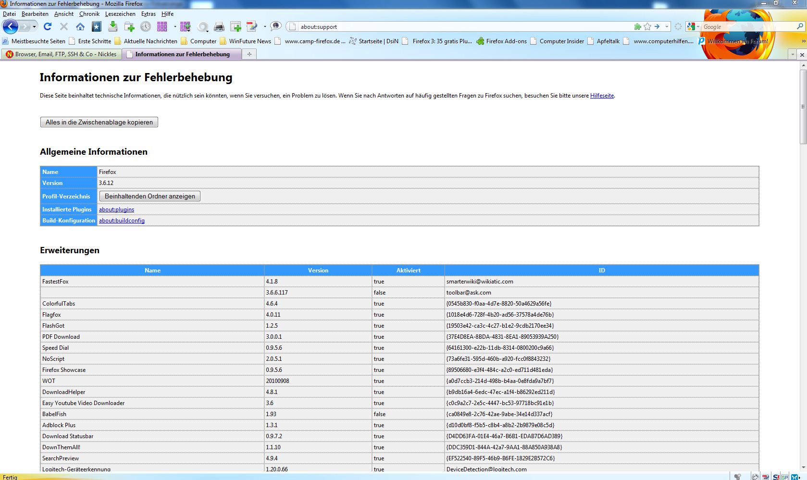This screenshot has width=807, height=480.
Task: Reload the page with the blue refresh icon
Action: click(47, 26)
